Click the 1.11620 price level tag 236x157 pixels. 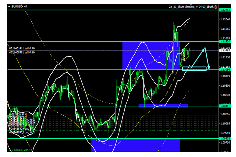(225, 42)
